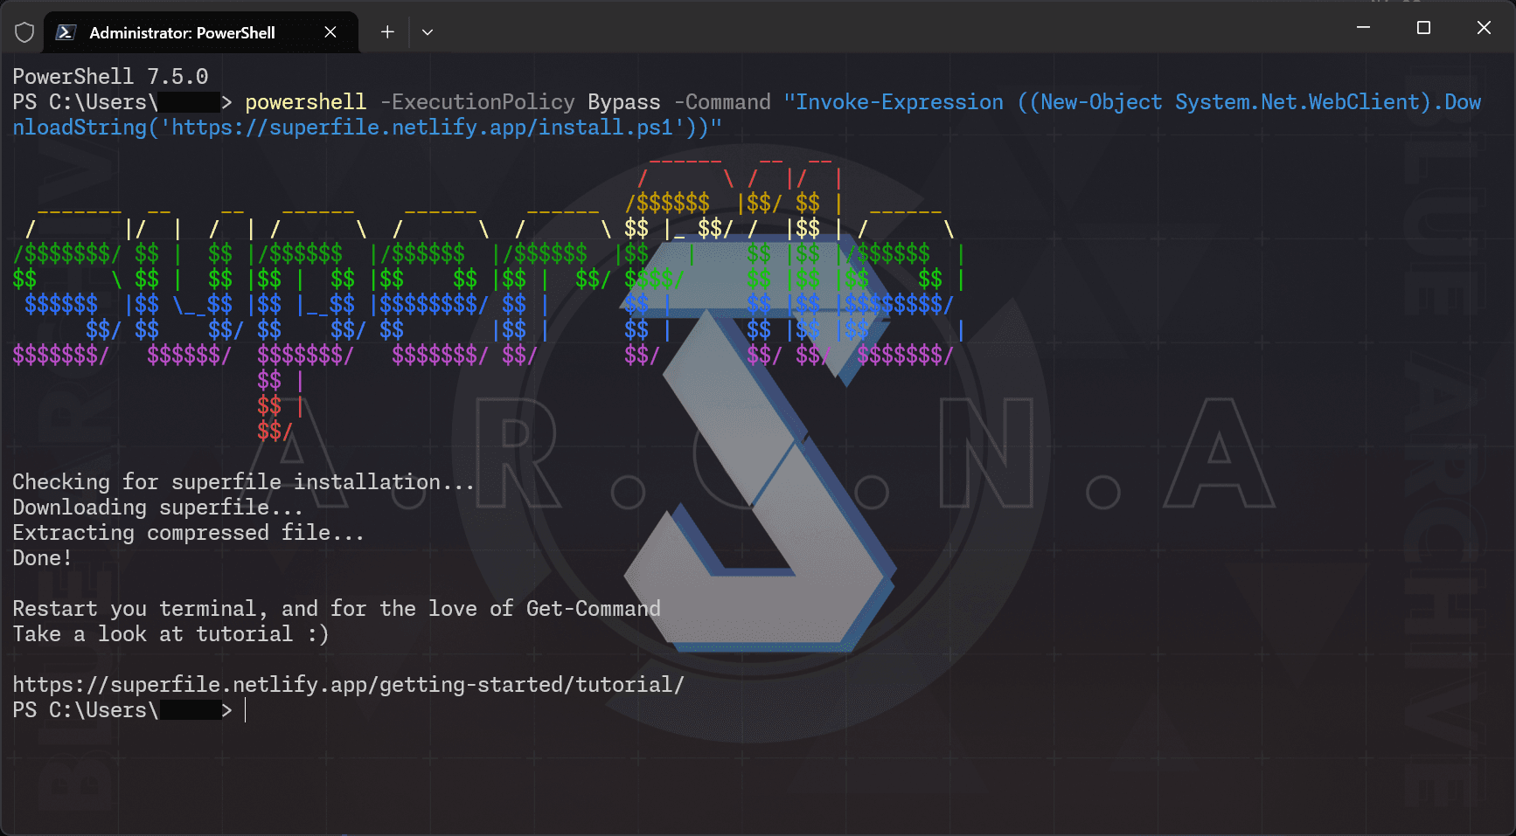Click the word 'Bypass' in the command
Screen dimensions: 1516x836
click(x=624, y=102)
